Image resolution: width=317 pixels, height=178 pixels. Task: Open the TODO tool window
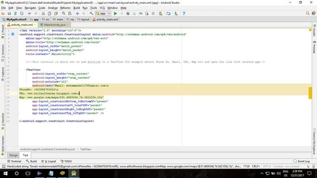pos(66,161)
